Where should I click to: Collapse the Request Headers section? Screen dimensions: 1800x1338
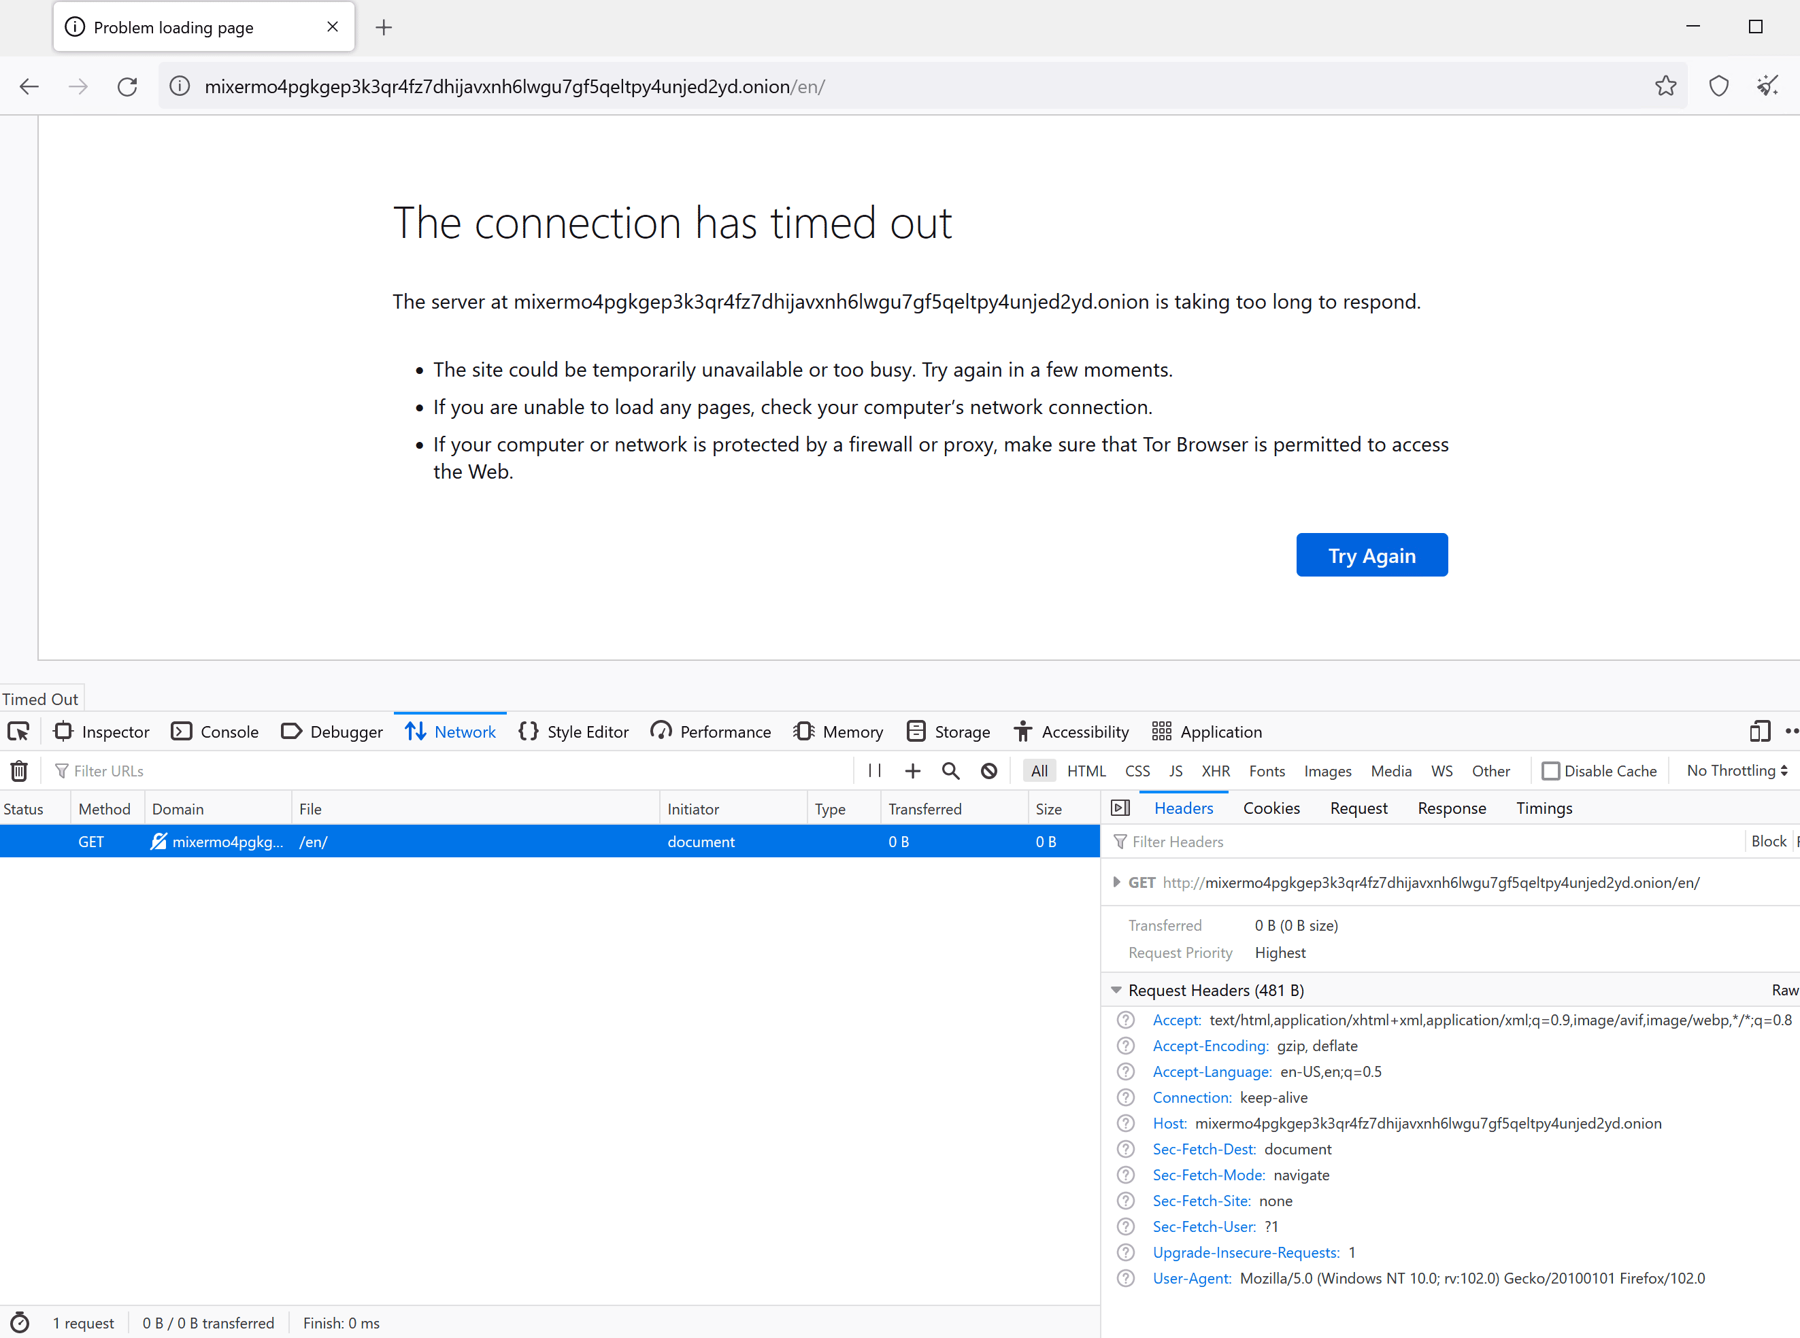tap(1116, 990)
